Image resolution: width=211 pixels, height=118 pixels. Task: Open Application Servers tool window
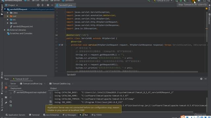[x=15, y=115]
